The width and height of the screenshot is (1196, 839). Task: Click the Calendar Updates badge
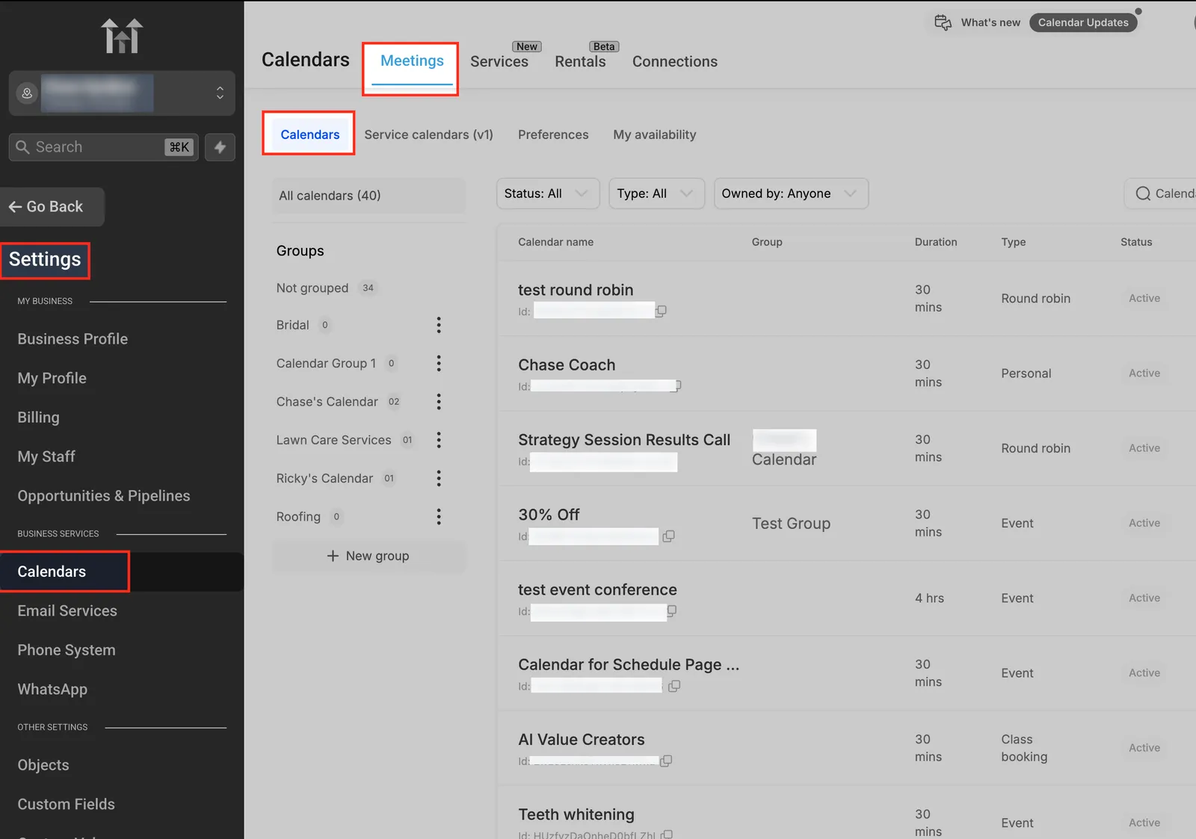(x=1083, y=22)
